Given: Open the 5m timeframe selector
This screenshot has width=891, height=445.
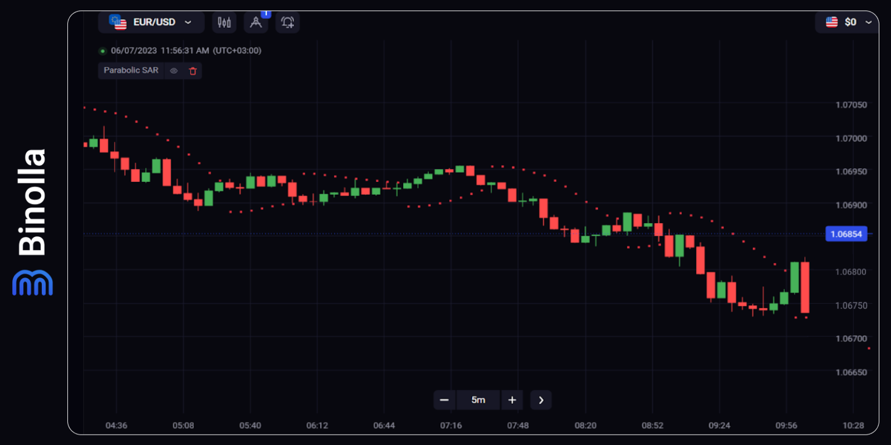Looking at the screenshot, I should point(478,400).
